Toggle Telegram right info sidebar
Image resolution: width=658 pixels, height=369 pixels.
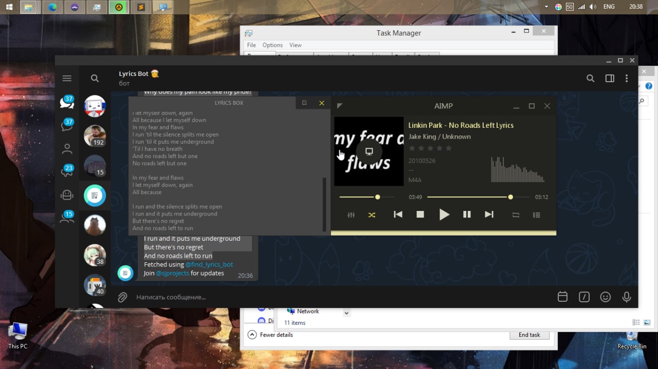point(610,79)
